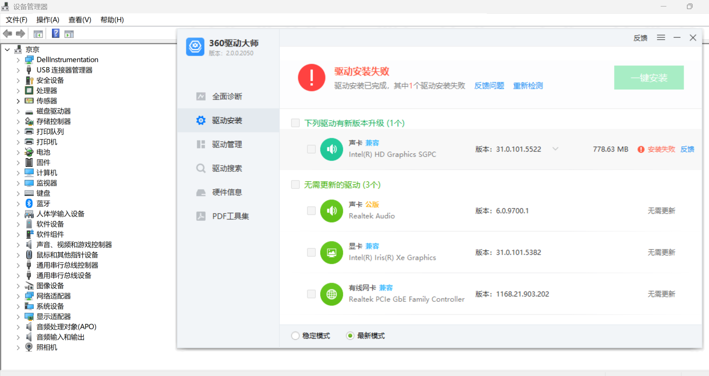Image resolution: width=709 pixels, height=376 pixels.
Task: Click the 安全设备 security device icon
Action: [29, 80]
